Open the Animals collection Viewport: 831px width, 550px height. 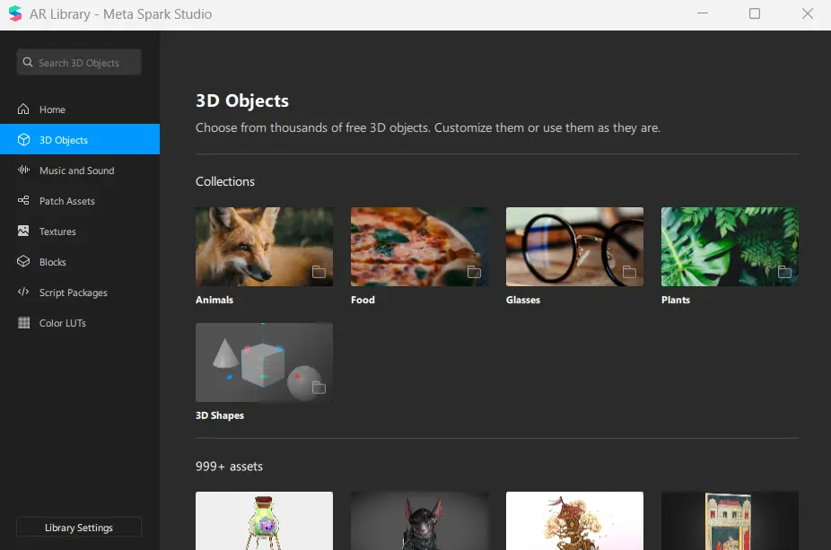click(x=264, y=246)
